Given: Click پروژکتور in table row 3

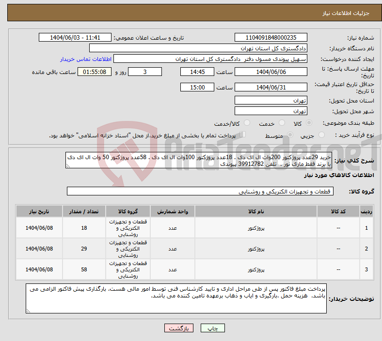Looking at the screenshot, I should [x=256, y=269].
